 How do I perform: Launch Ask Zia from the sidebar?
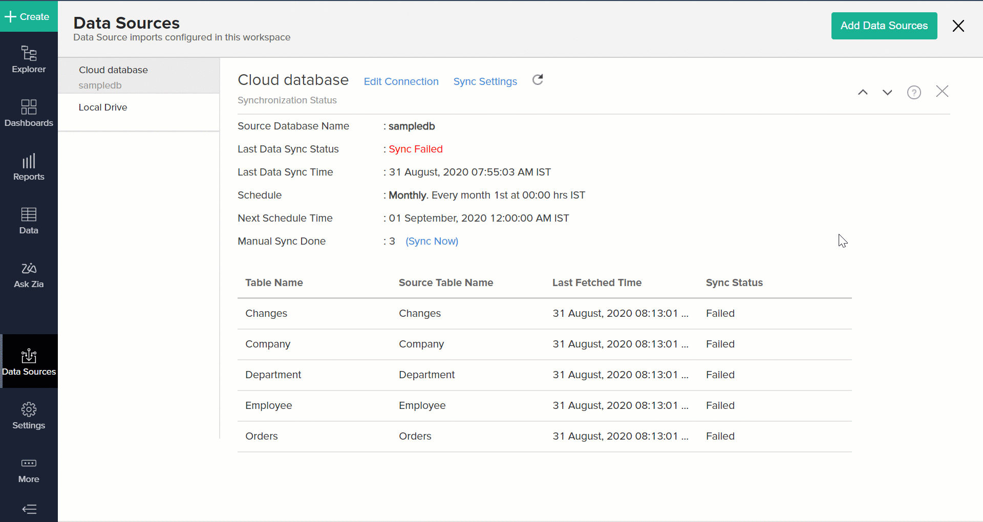click(28, 275)
